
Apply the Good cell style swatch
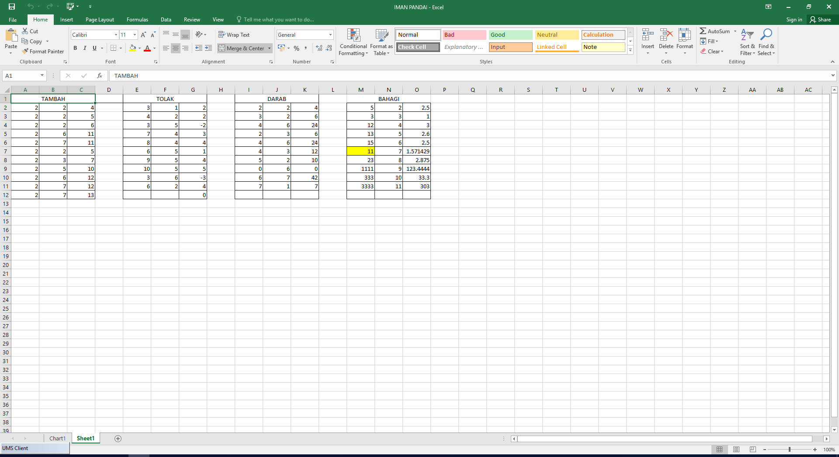click(x=510, y=35)
